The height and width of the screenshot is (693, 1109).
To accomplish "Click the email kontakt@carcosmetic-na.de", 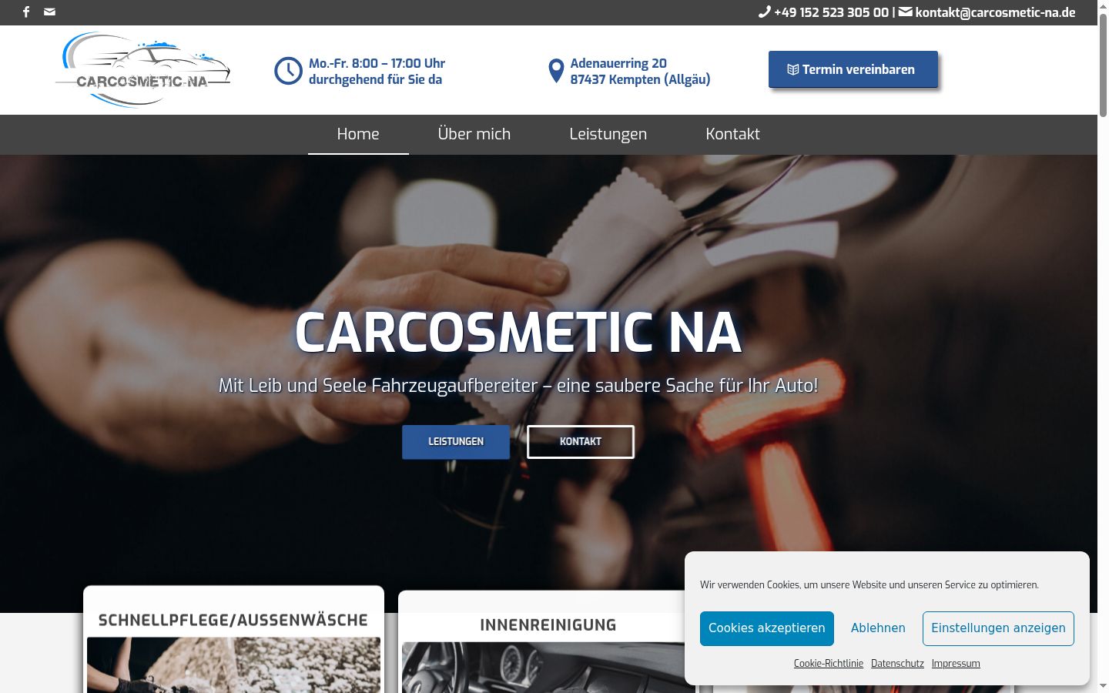I will click(x=995, y=12).
